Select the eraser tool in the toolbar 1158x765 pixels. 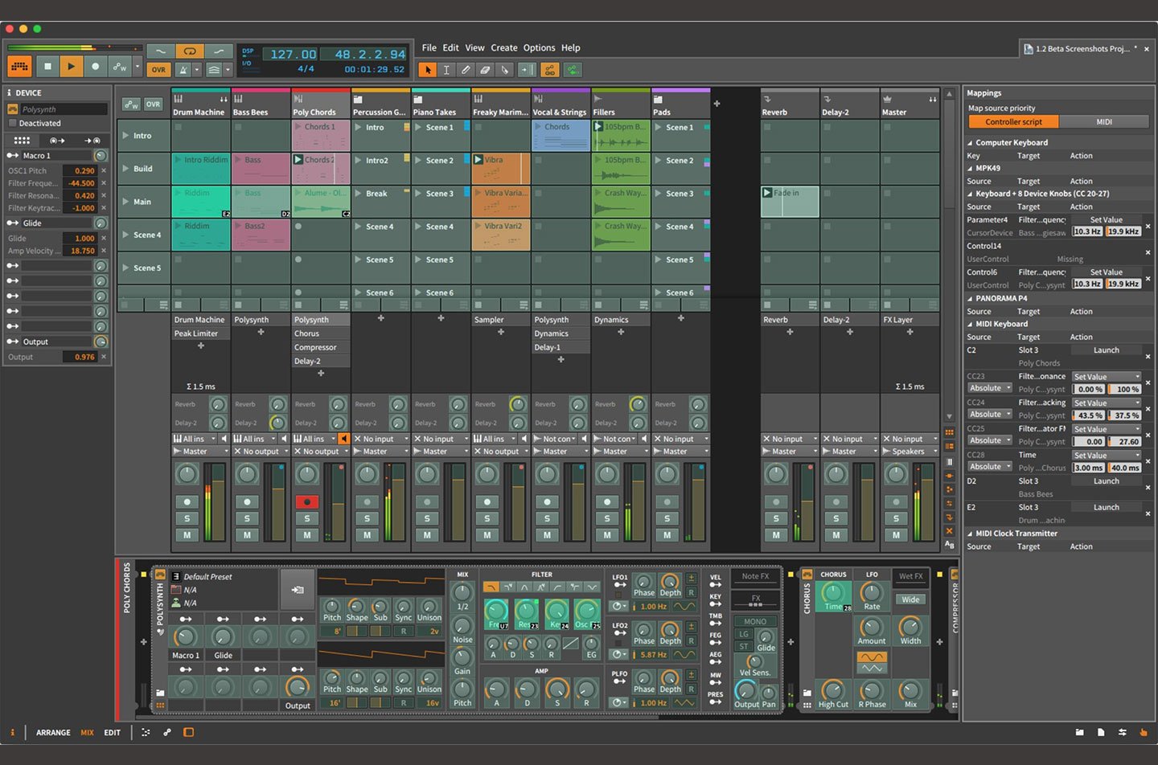485,69
